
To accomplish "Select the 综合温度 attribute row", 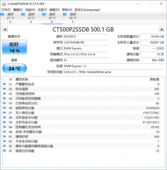I will pyautogui.click(x=81, y=89).
